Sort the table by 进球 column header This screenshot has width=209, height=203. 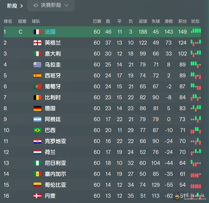coord(143,21)
